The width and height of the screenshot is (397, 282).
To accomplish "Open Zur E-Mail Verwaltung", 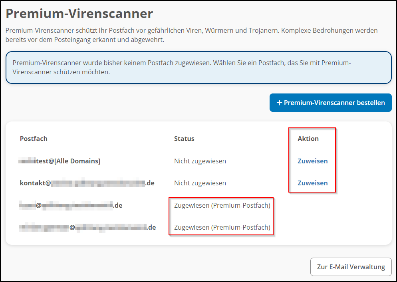I will click(351, 267).
